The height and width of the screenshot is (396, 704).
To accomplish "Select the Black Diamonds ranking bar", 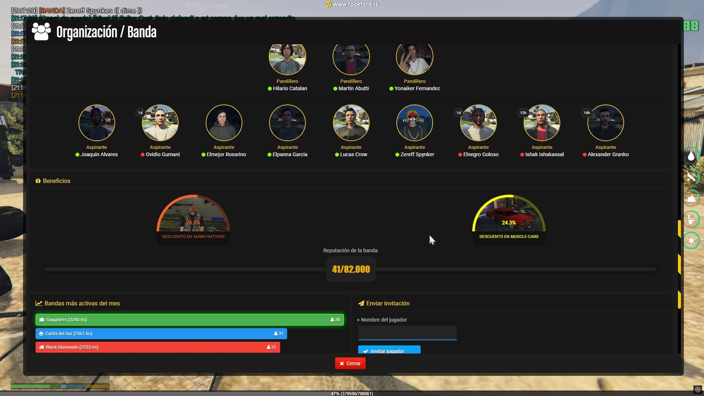I will pyautogui.click(x=158, y=347).
